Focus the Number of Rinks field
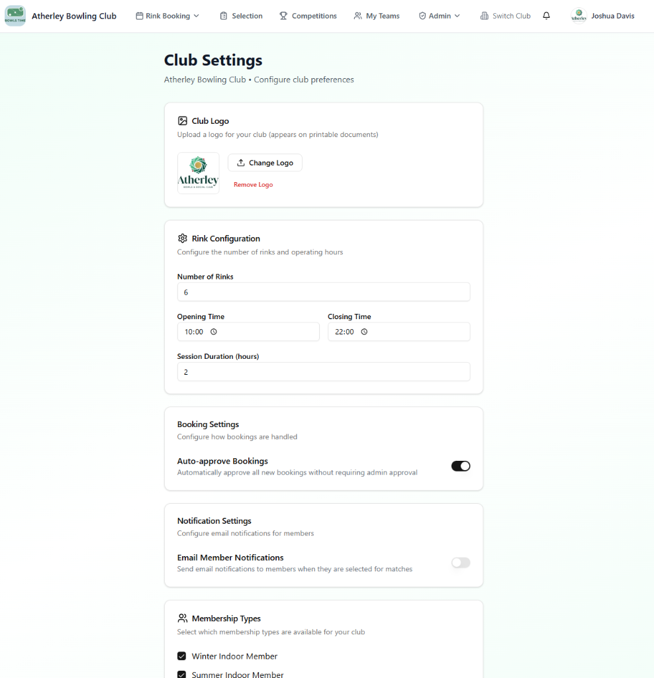654x678 pixels. click(324, 292)
